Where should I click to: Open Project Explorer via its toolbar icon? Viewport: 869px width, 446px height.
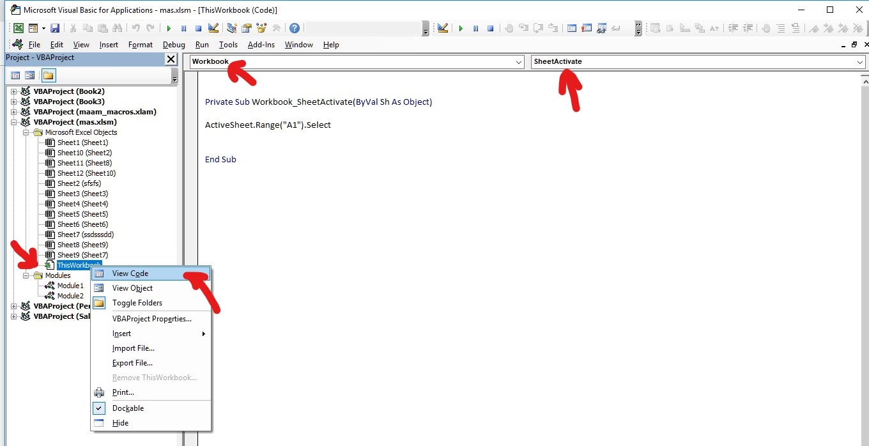tap(231, 28)
